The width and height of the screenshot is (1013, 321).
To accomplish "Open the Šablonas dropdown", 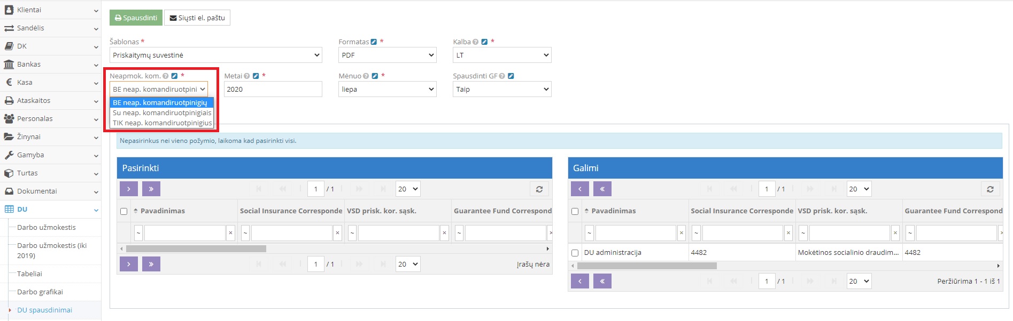I will 215,55.
